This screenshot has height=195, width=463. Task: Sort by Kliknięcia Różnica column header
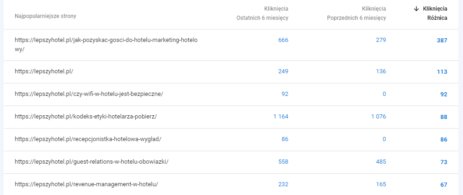point(435,13)
